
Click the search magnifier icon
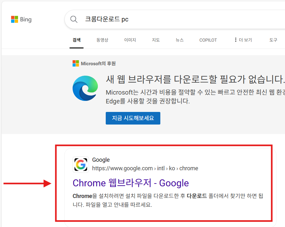74,19
